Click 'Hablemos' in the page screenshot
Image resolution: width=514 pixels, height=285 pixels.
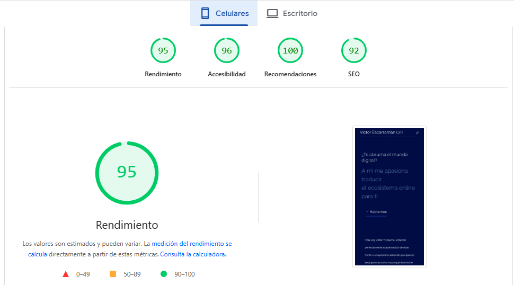378,211
